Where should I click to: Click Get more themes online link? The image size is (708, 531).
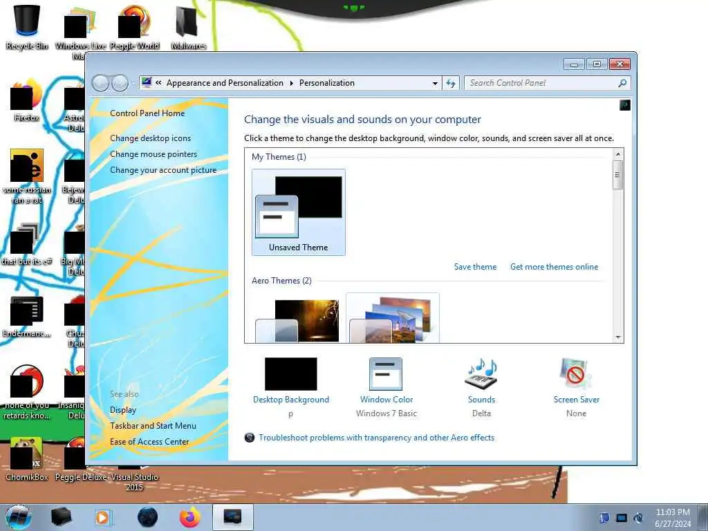point(554,267)
